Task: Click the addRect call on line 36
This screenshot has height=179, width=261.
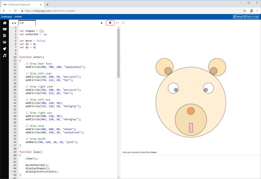Action: click(x=52, y=142)
